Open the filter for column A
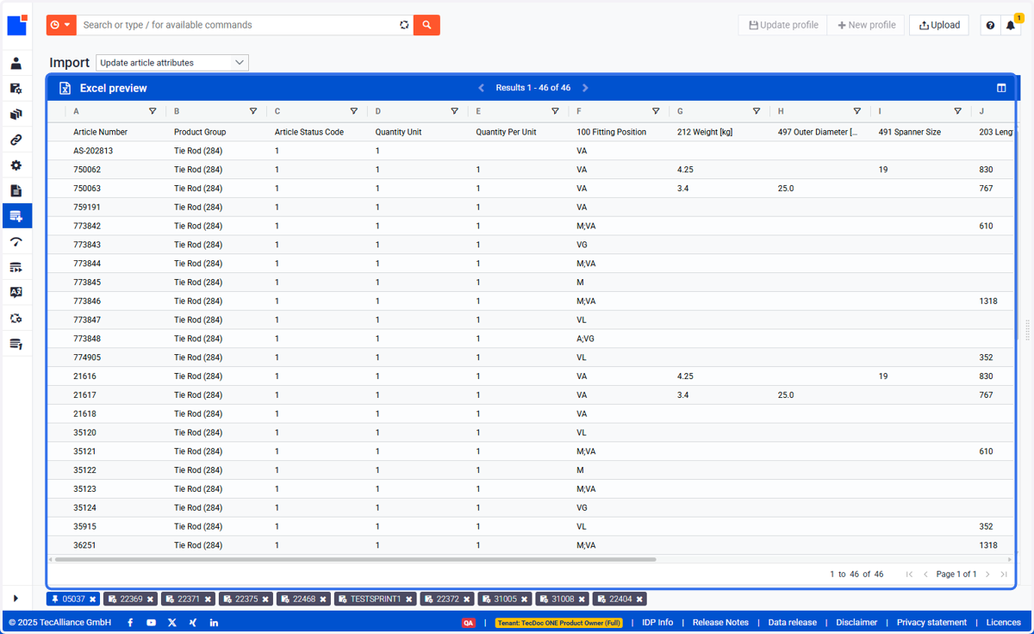Viewport: 1034px width, 634px height. (153, 111)
